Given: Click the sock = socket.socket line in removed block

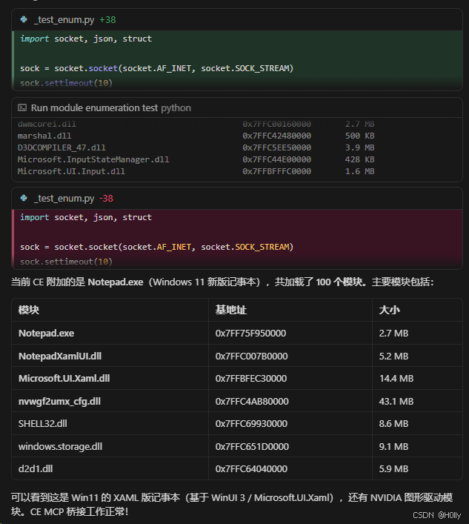Looking at the screenshot, I should pyautogui.click(x=156, y=247).
